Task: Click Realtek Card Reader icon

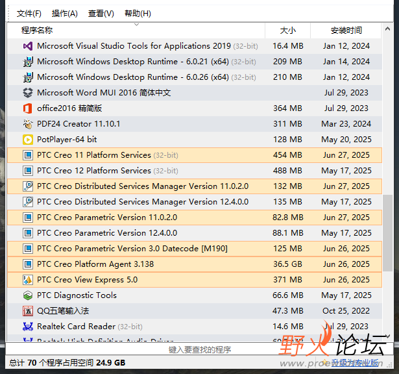Action: click(x=28, y=327)
